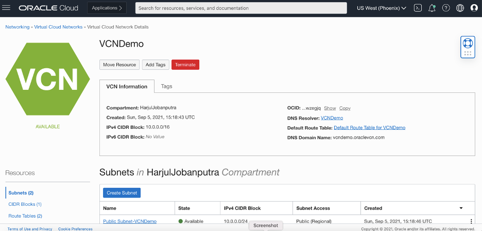The height and width of the screenshot is (231, 482).
Task: Click the HarjulJobanputra compartment value
Action: pyautogui.click(x=158, y=107)
